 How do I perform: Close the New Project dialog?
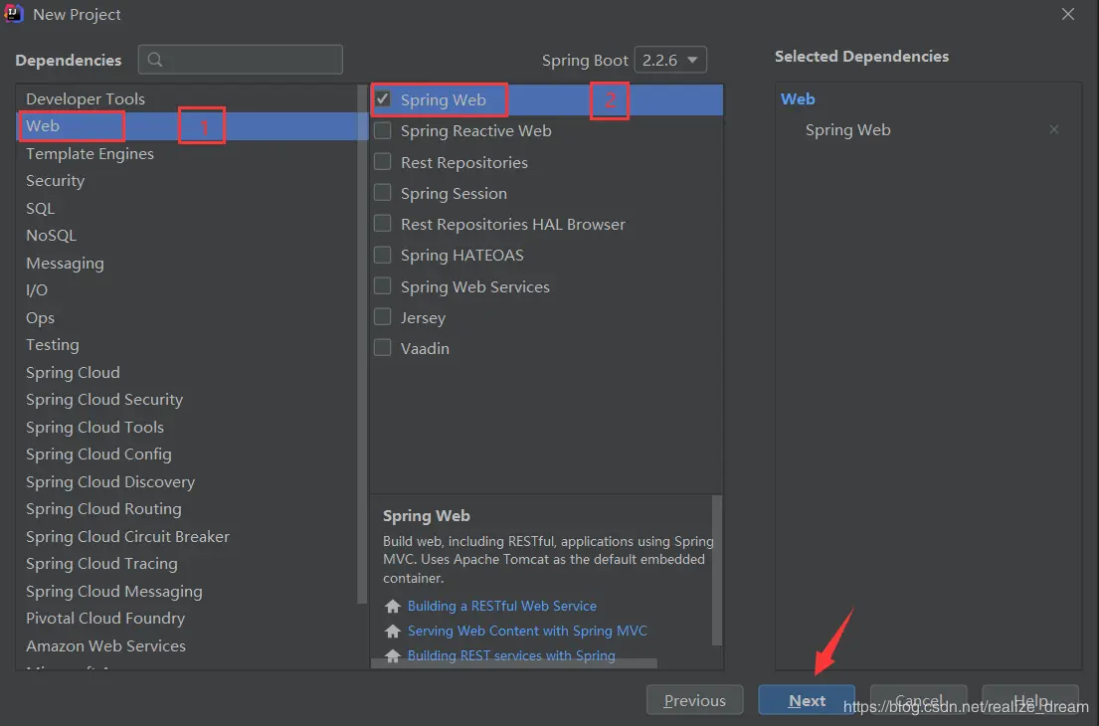click(1067, 14)
